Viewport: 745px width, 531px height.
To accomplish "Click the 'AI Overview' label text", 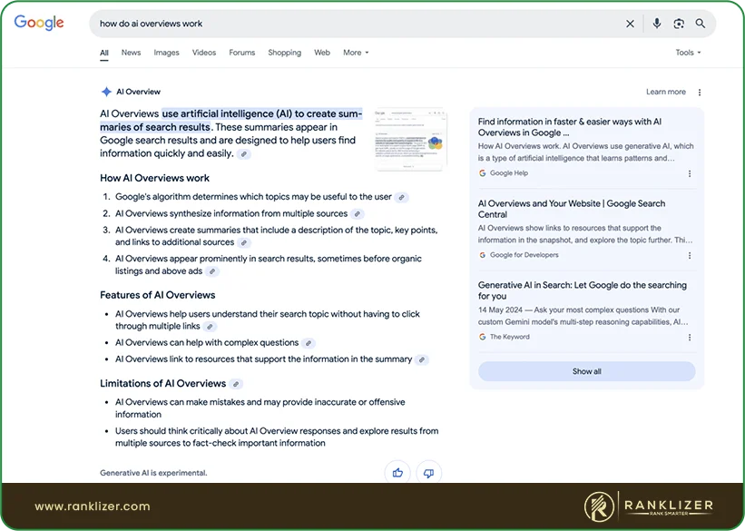I will 138,92.
